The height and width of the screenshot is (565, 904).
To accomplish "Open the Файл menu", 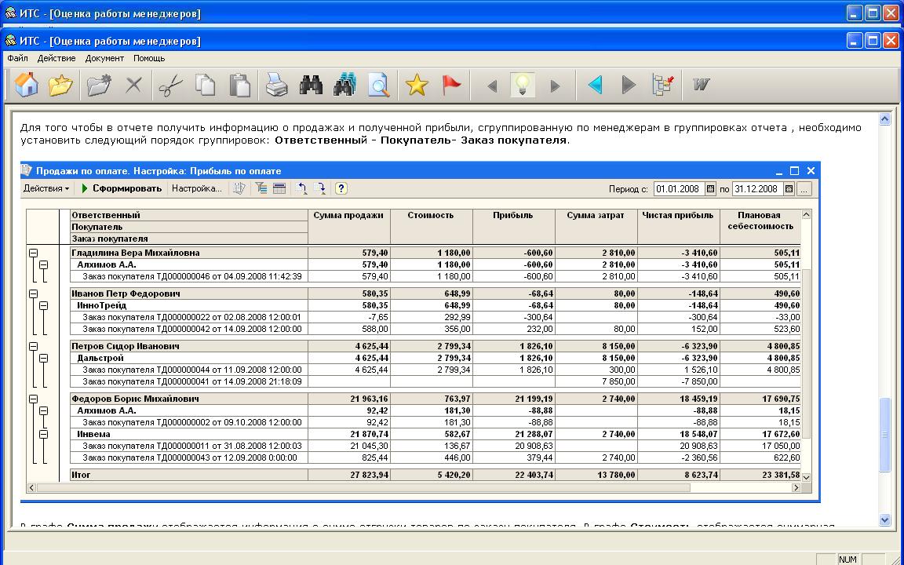I will point(17,58).
